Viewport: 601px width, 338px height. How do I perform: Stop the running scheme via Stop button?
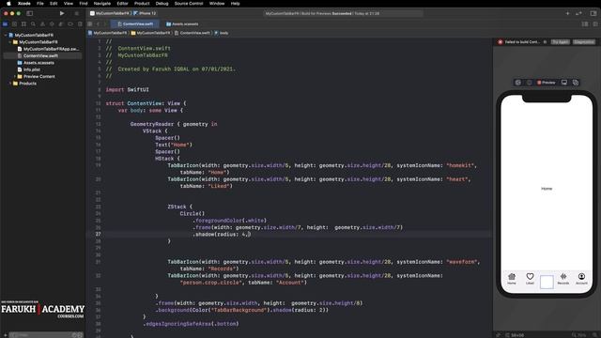click(x=77, y=13)
